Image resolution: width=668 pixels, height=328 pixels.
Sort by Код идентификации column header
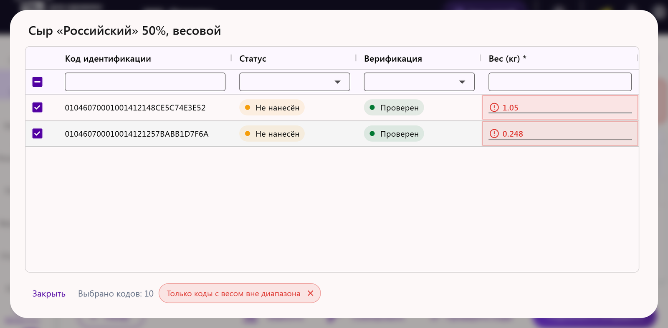coord(108,58)
